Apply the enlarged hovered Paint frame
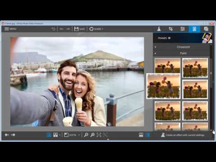This screenshot has width=216, height=162. point(163,86)
